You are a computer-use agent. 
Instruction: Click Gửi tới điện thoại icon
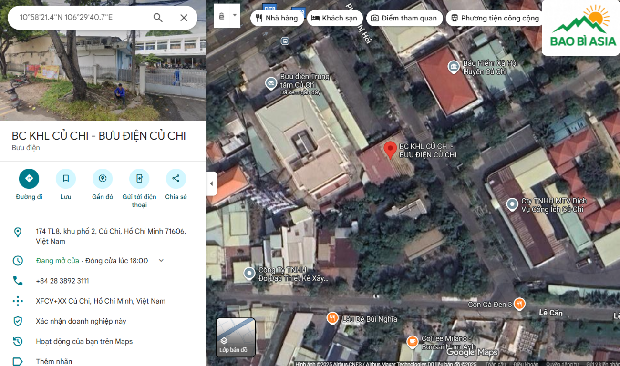click(139, 179)
